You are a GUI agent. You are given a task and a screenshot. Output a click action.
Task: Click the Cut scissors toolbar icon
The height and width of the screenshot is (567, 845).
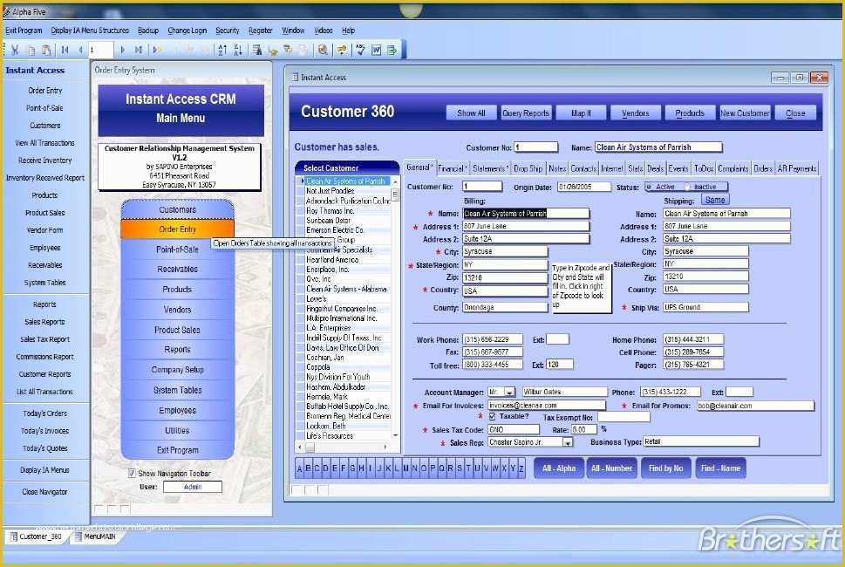[x=15, y=50]
